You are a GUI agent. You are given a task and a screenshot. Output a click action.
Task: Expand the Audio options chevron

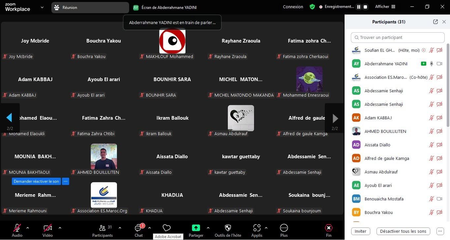point(28,227)
